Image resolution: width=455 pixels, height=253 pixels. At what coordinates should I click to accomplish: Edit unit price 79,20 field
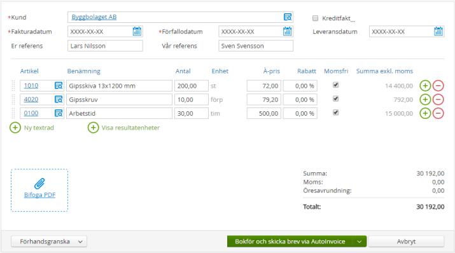click(263, 99)
